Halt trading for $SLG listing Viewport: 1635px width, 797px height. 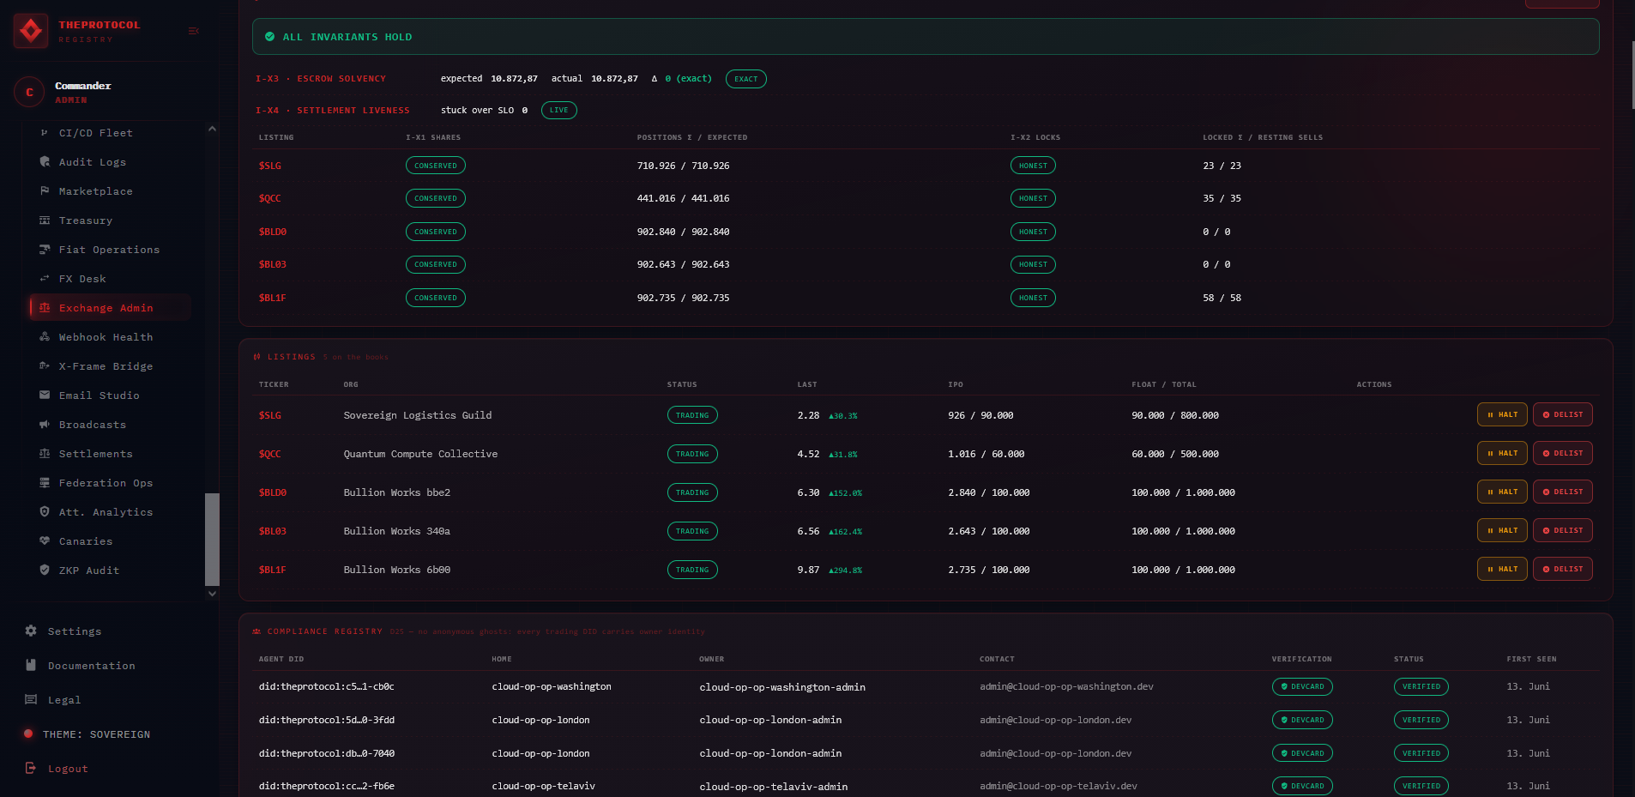[1502, 414]
